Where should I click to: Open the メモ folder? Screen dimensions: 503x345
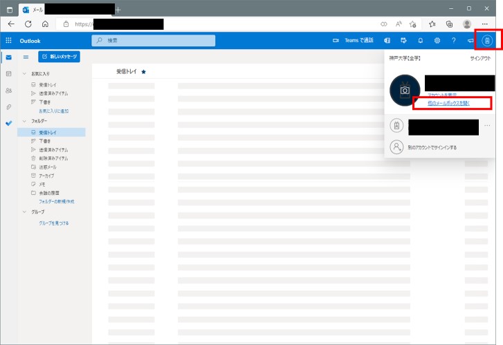pyautogui.click(x=42, y=185)
